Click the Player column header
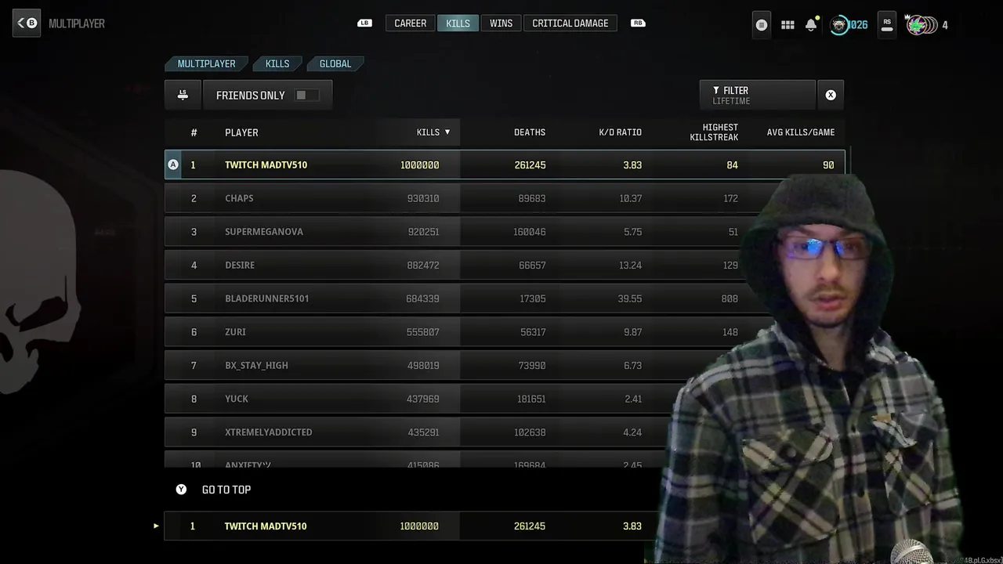The height and width of the screenshot is (564, 1003). tap(241, 132)
